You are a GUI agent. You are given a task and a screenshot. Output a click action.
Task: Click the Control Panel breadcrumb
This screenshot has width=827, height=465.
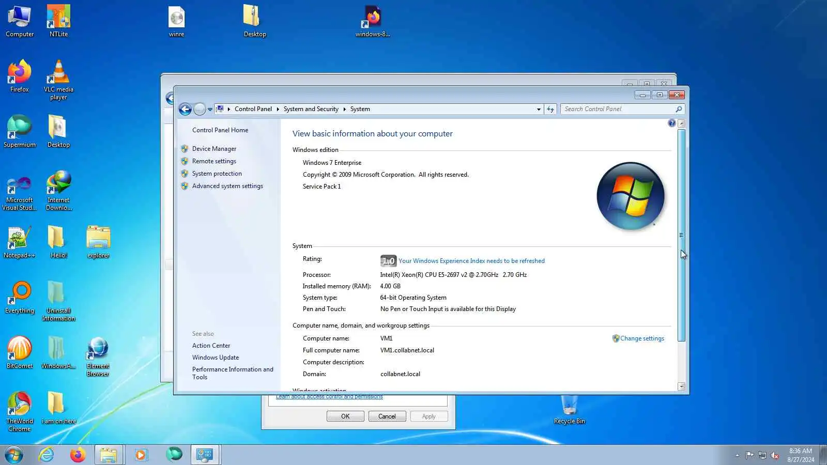(x=253, y=109)
